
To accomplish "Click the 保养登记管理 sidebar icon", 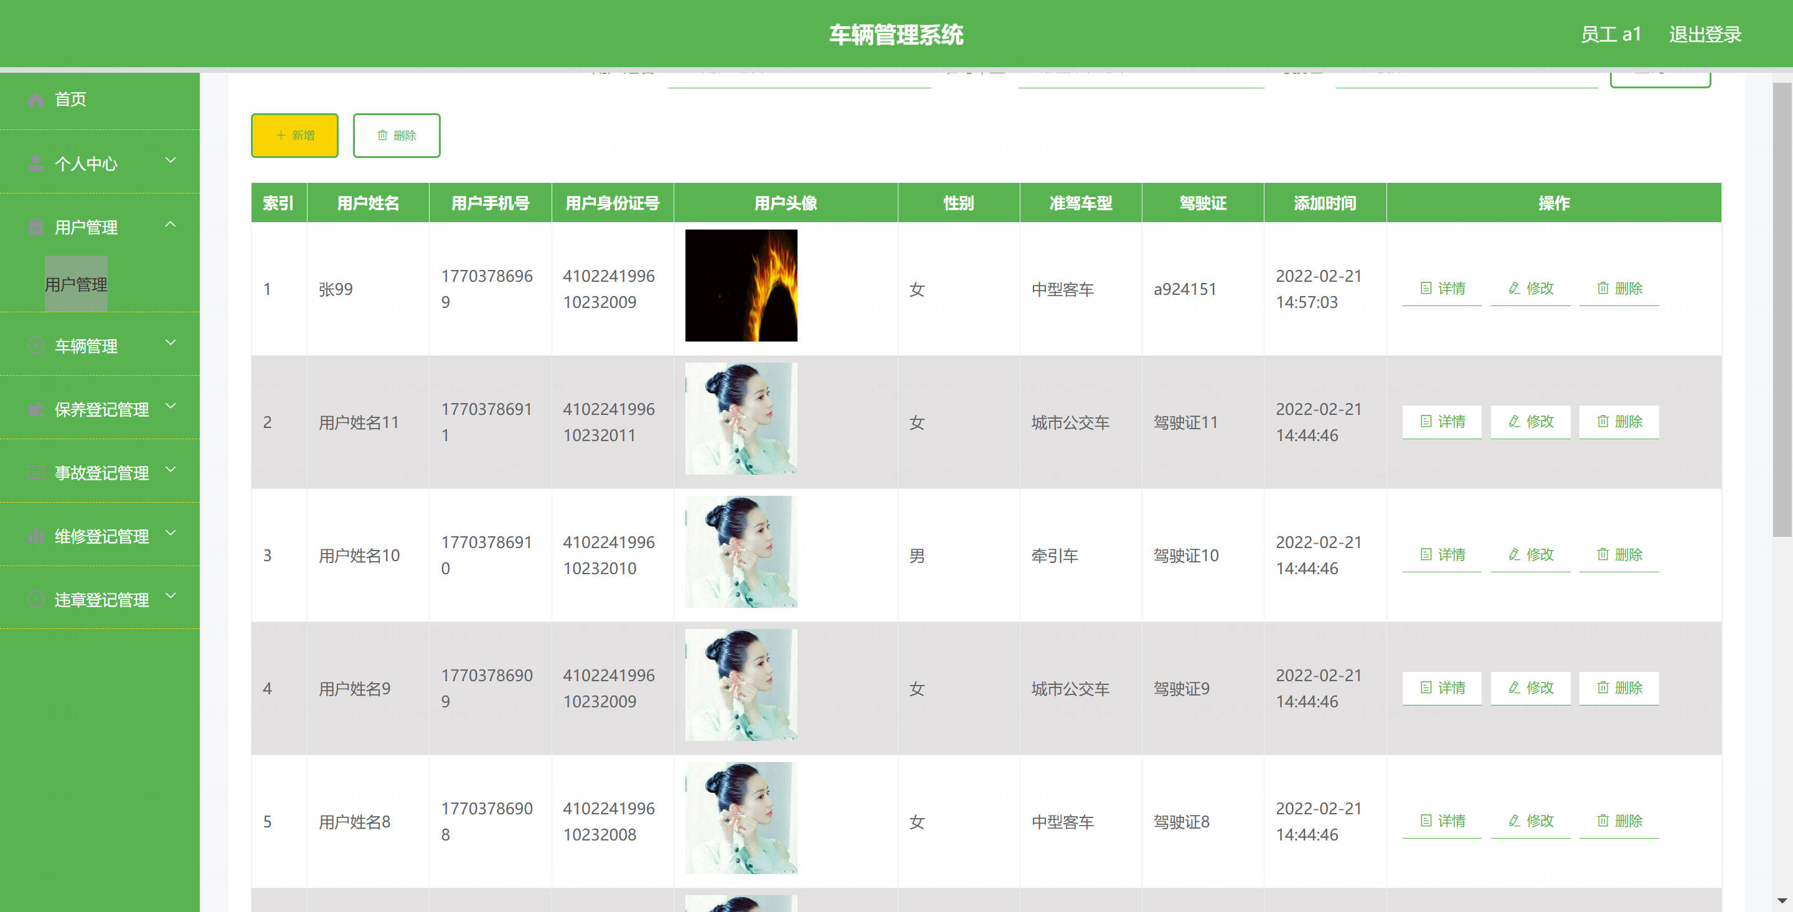I will [x=35, y=410].
